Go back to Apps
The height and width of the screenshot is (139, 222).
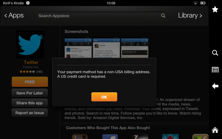pos(14,16)
